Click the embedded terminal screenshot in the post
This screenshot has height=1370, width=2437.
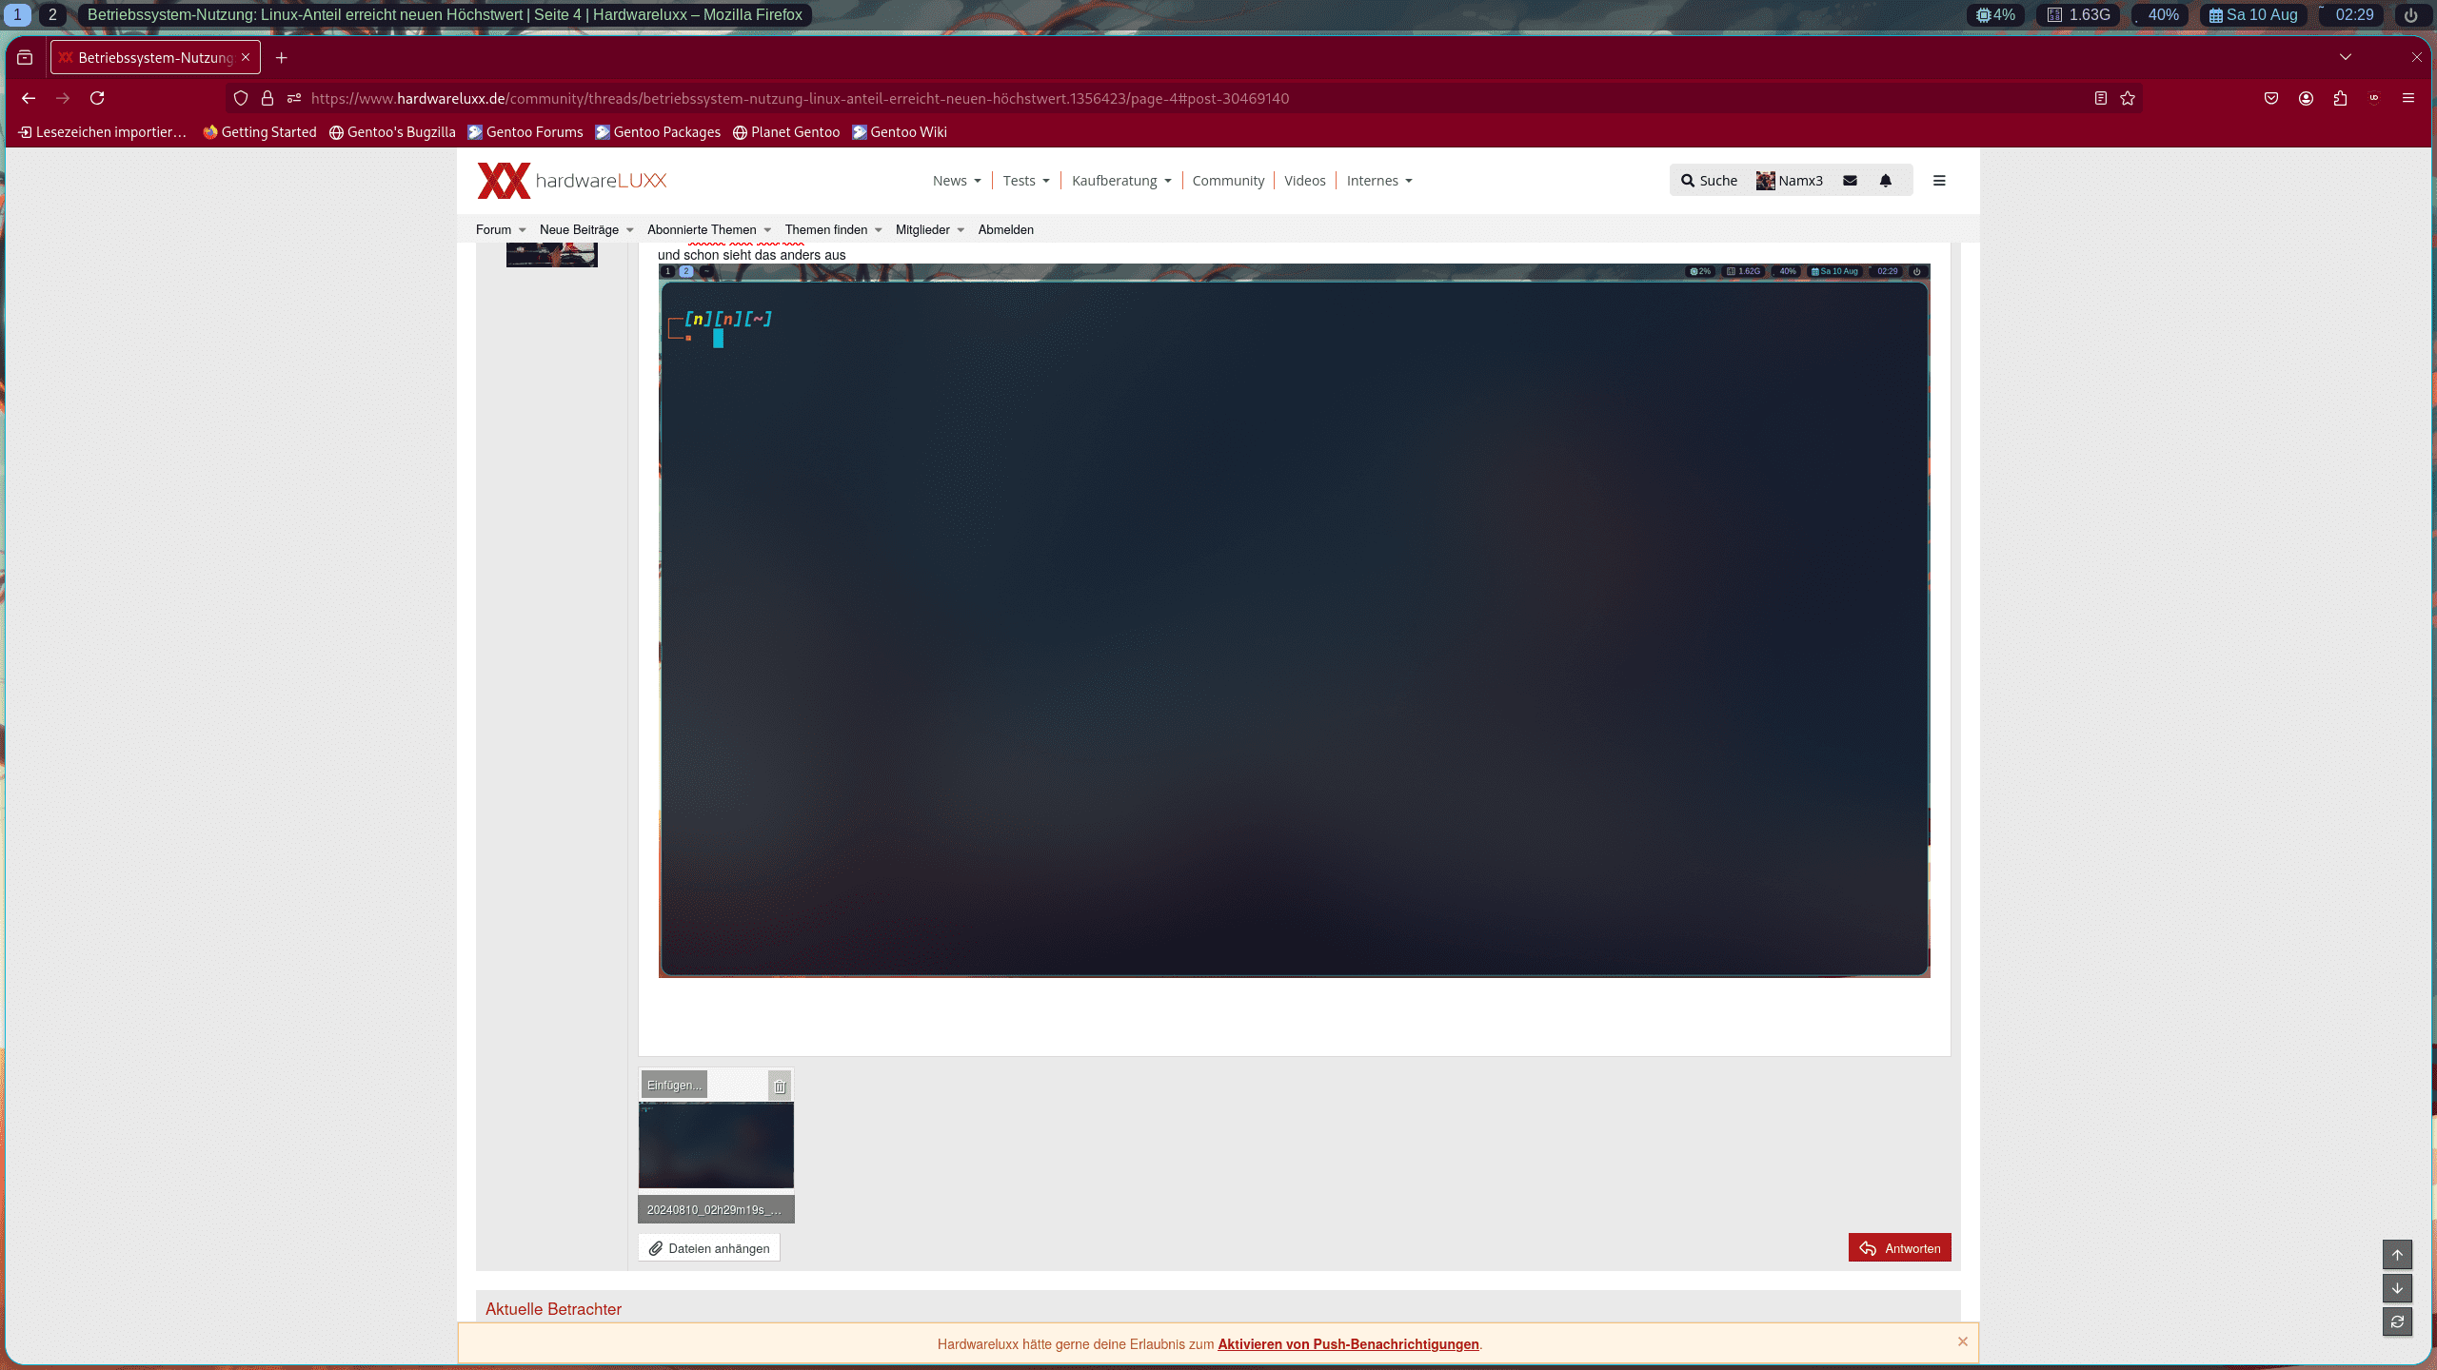(x=1294, y=620)
